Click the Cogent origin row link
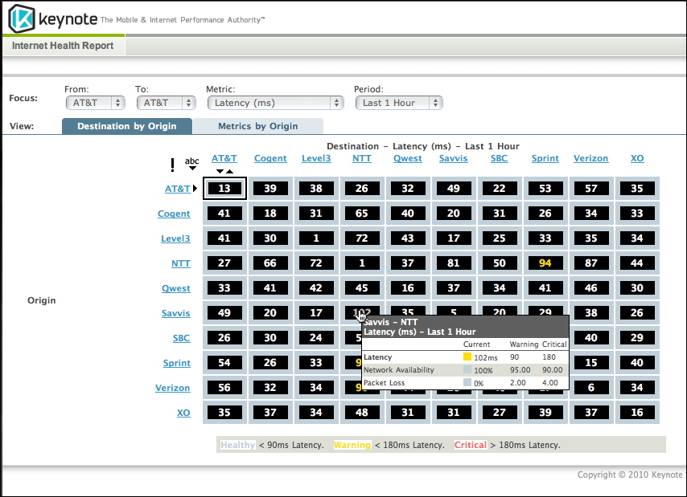The width and height of the screenshot is (687, 497). [x=174, y=214]
